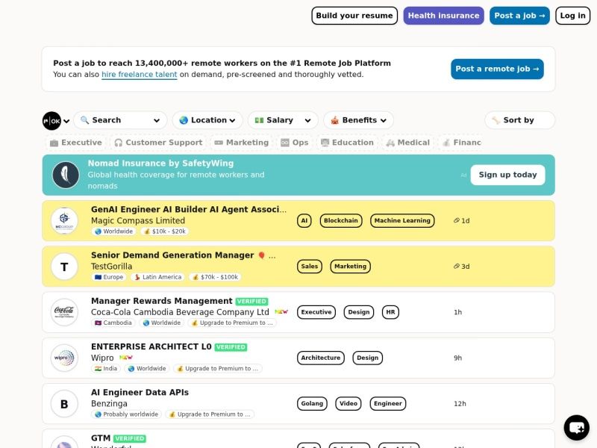
Task: Click the Latin America location badge
Action: point(157,277)
